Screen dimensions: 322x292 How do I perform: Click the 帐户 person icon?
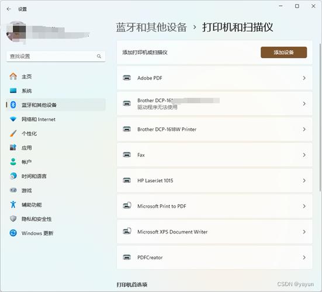tap(13, 162)
